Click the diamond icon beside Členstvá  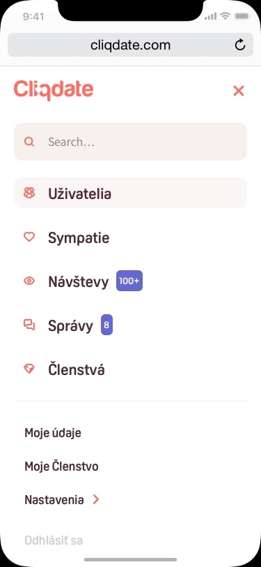[x=29, y=369]
